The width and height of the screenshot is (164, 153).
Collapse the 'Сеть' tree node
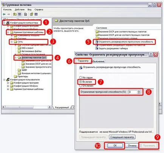tap(12, 42)
